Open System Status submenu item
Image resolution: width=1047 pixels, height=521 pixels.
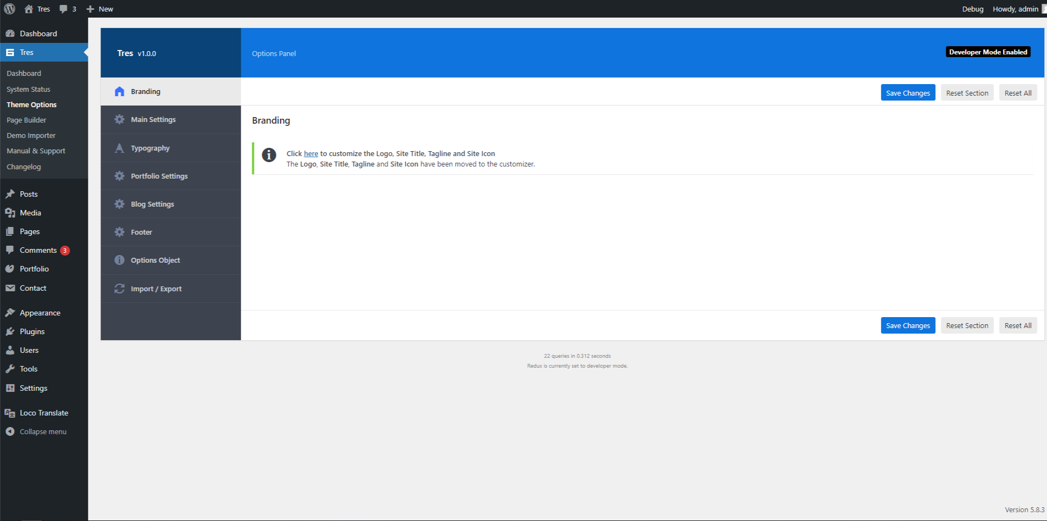pyautogui.click(x=29, y=89)
